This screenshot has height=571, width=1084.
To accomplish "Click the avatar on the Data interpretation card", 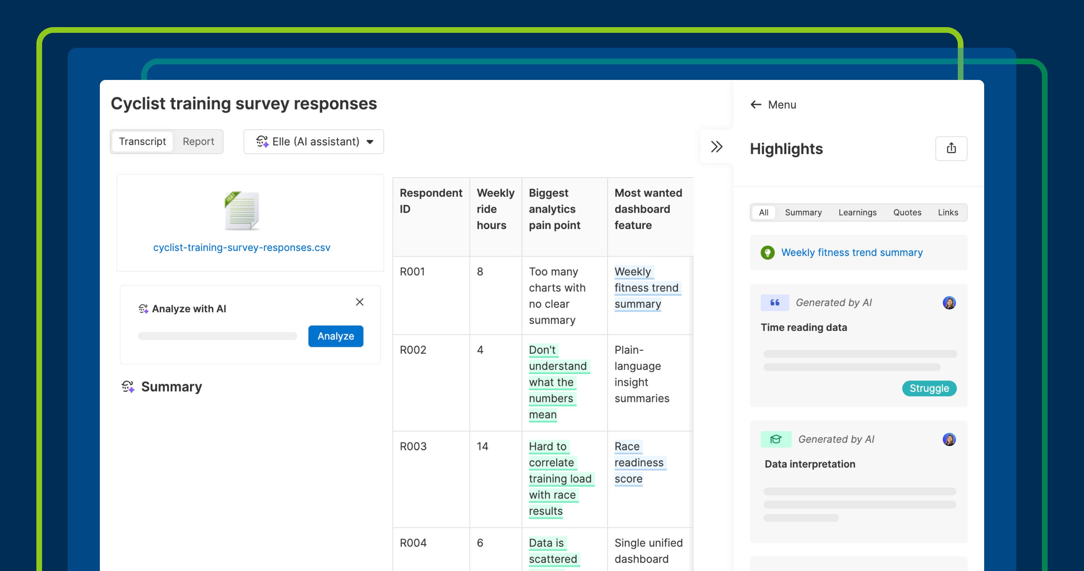I will 949,439.
